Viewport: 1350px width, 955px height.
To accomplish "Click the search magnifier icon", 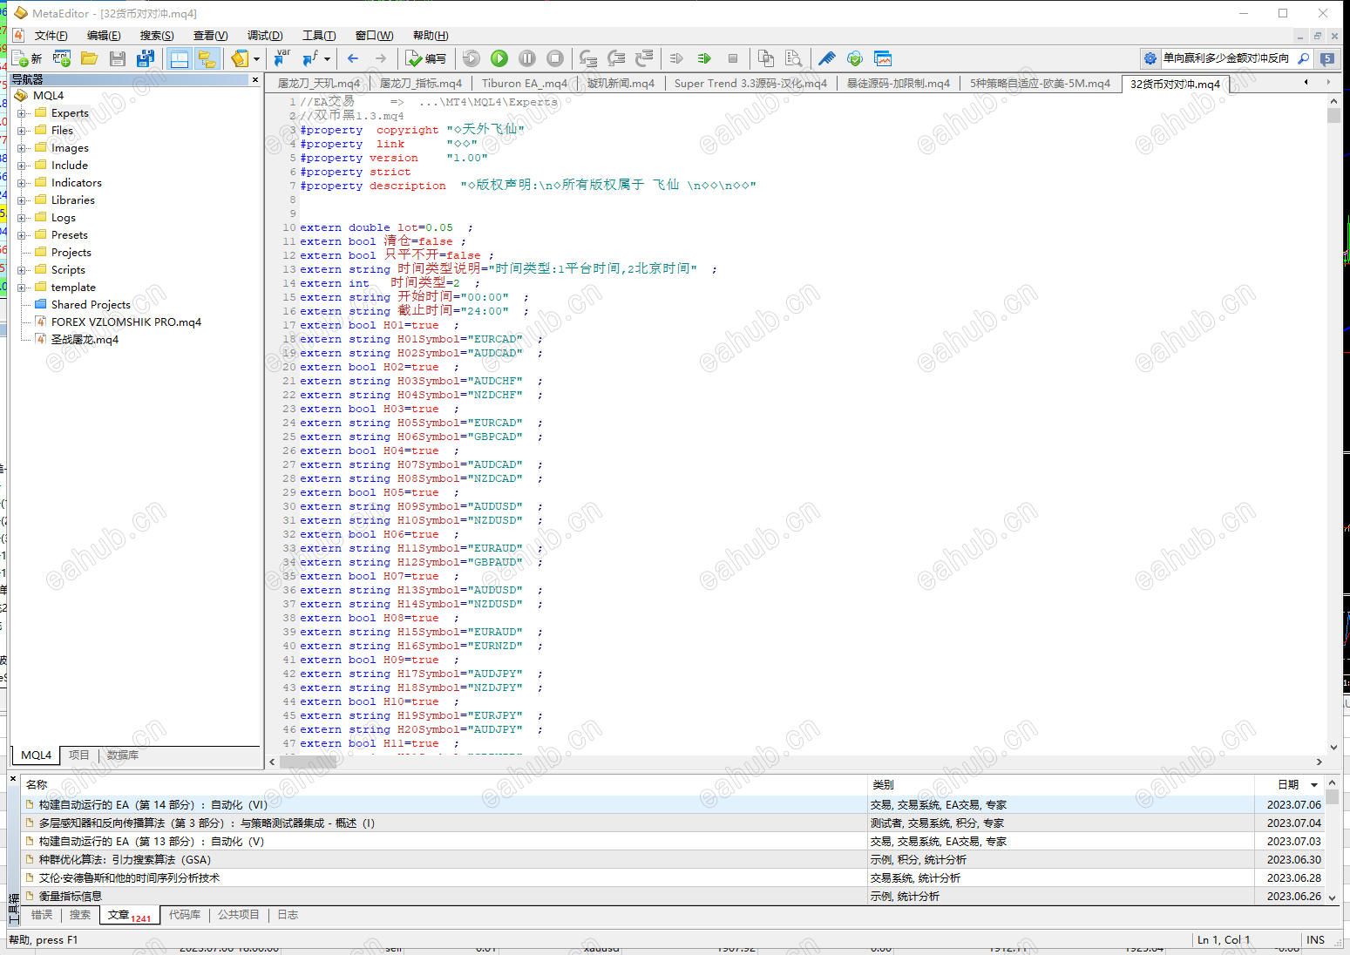I will 1304,58.
